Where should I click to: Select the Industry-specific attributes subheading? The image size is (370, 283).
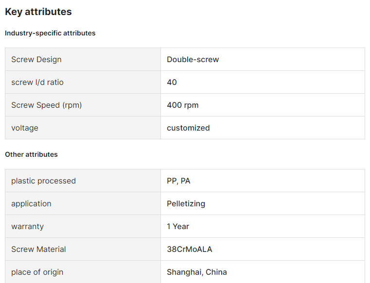(50, 33)
